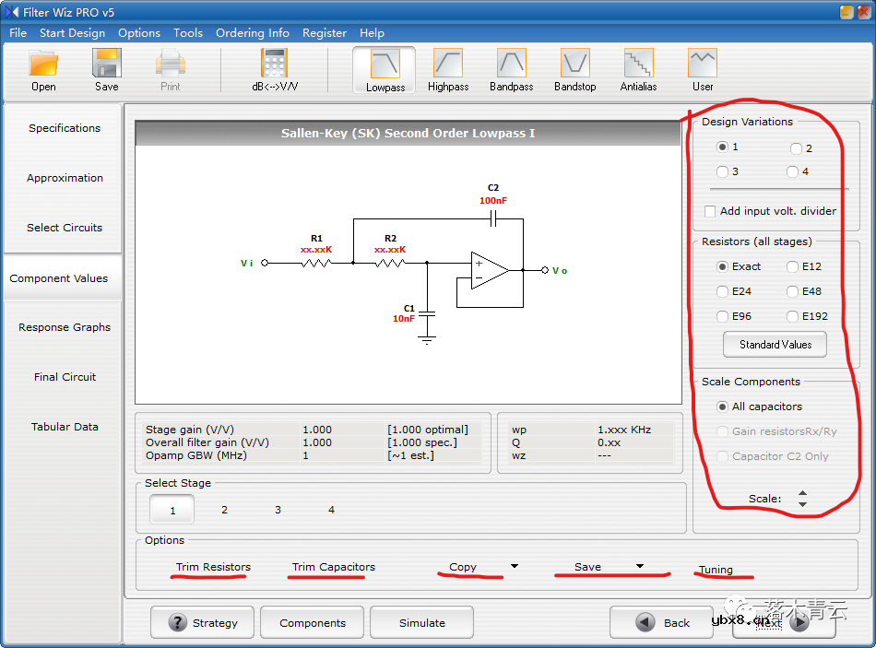Pick the User filter type icon
876x648 pixels.
[703, 64]
